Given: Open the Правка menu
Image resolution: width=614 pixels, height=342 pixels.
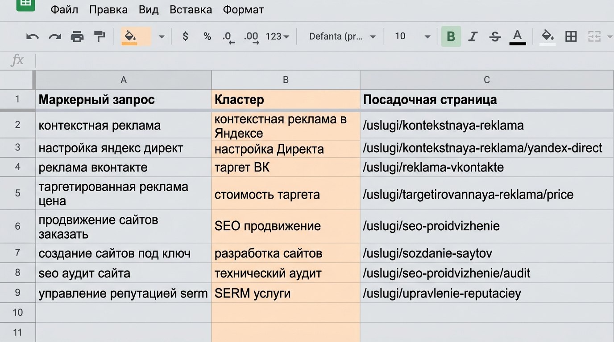Looking at the screenshot, I should coord(108,9).
